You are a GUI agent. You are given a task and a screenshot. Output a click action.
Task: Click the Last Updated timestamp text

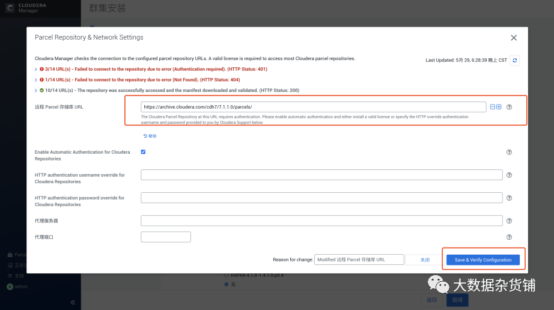[x=466, y=60]
